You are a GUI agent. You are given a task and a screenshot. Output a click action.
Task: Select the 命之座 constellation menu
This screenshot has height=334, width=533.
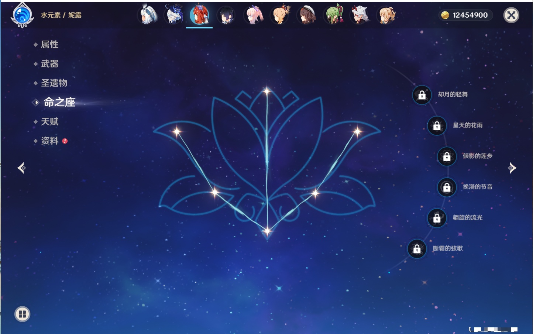[x=59, y=102]
